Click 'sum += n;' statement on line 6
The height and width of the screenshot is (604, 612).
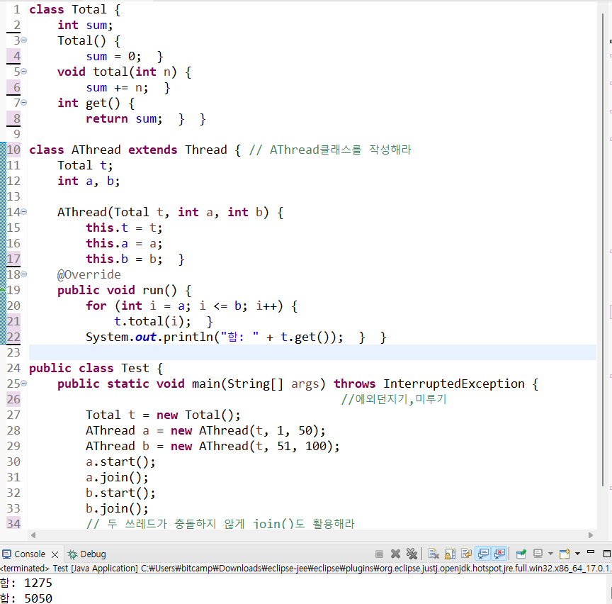coord(117,87)
